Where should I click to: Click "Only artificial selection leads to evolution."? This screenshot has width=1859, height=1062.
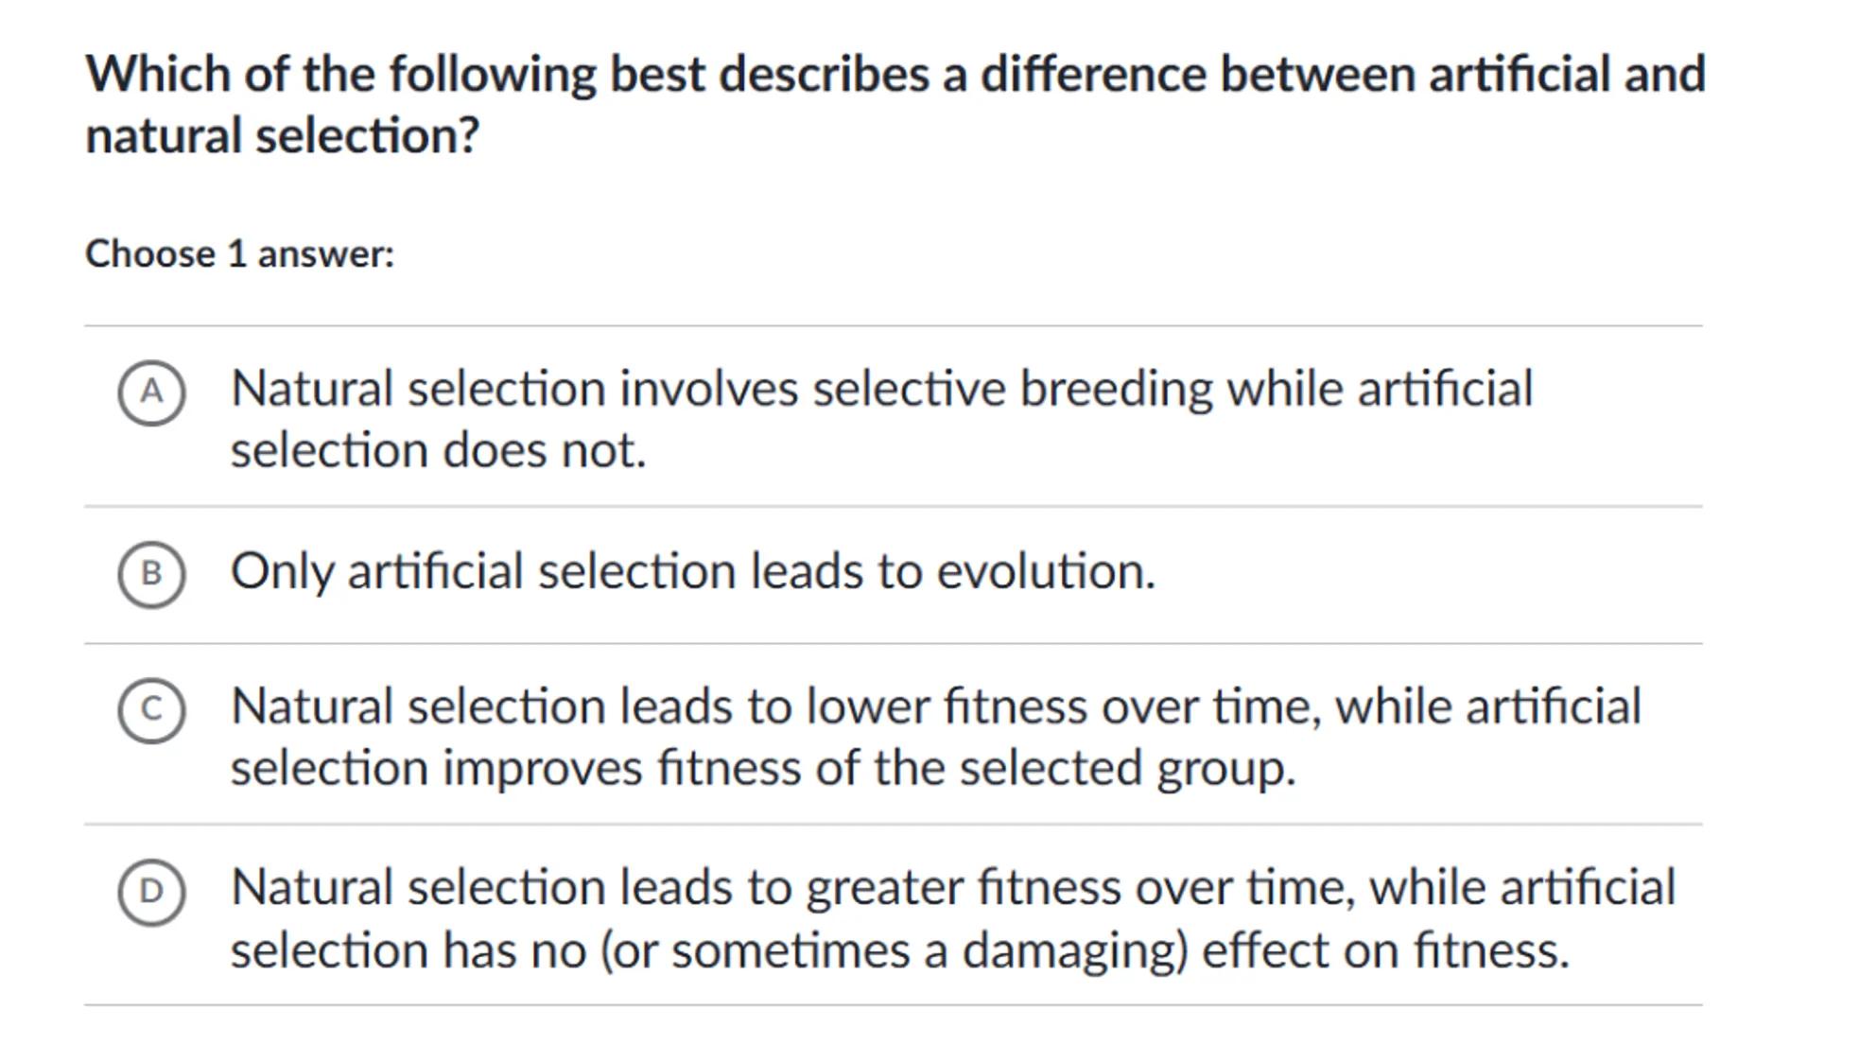point(692,572)
